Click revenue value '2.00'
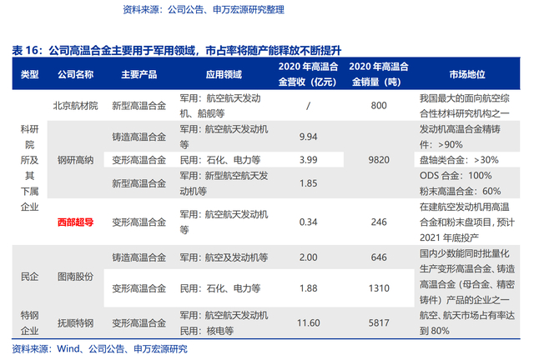The height and width of the screenshot is (355, 534). tap(308, 257)
